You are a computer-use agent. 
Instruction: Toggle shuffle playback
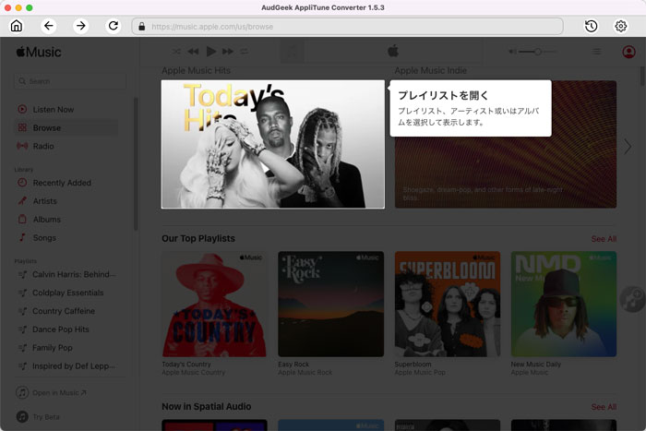[x=176, y=52]
